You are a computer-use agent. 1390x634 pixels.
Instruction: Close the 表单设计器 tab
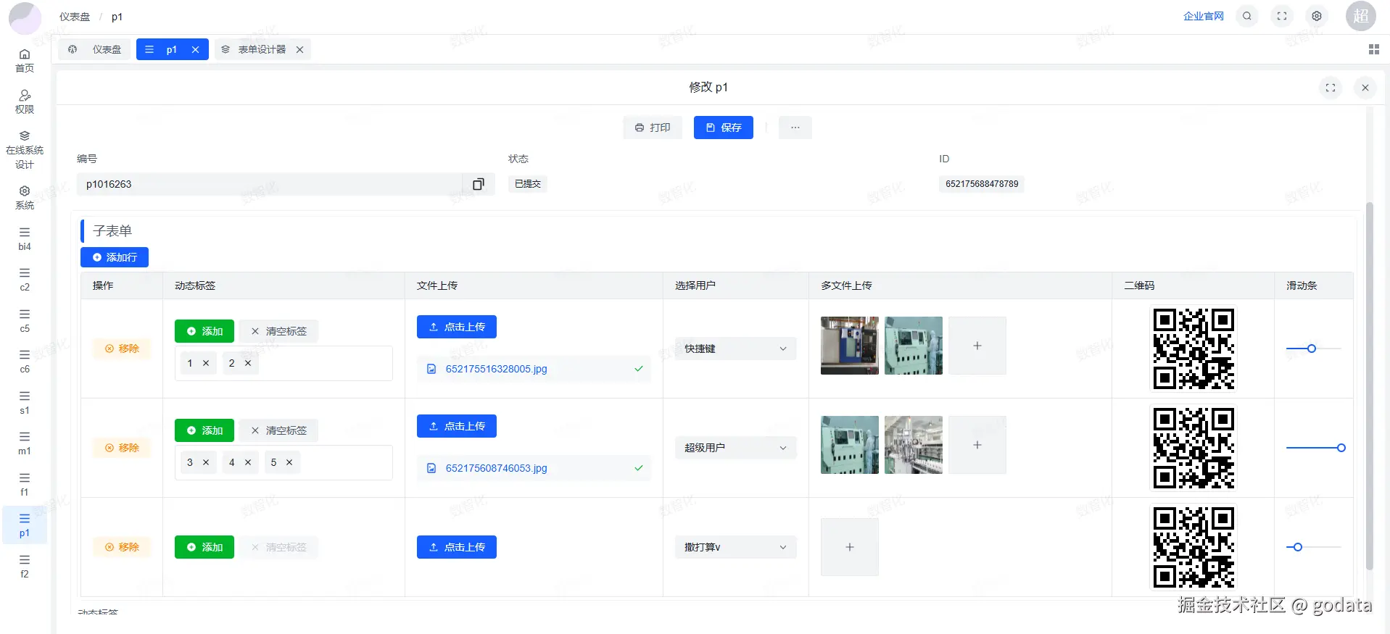pos(299,49)
